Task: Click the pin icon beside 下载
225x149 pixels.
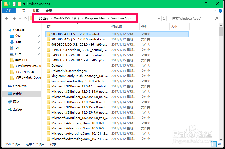Action: point(39,42)
